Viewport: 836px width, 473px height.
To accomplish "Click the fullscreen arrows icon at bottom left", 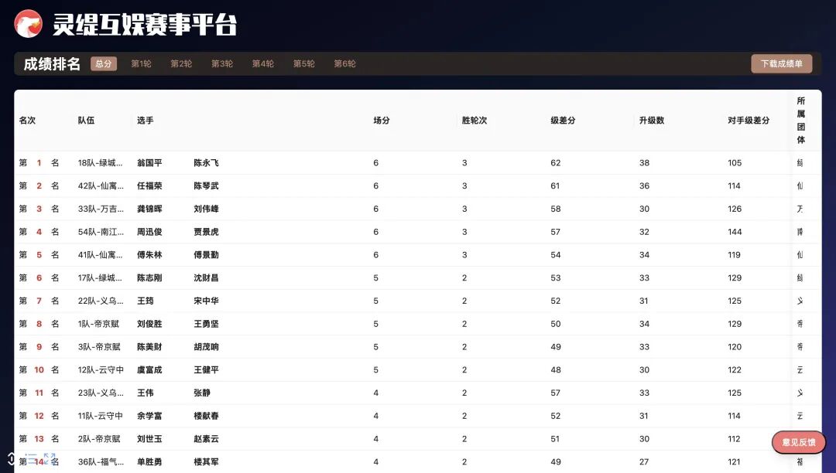I will 50,458.
